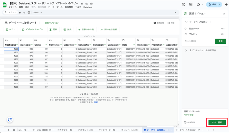The image size is (229, 133).
Task: Click the 計算された列 button
Action: [86, 30]
